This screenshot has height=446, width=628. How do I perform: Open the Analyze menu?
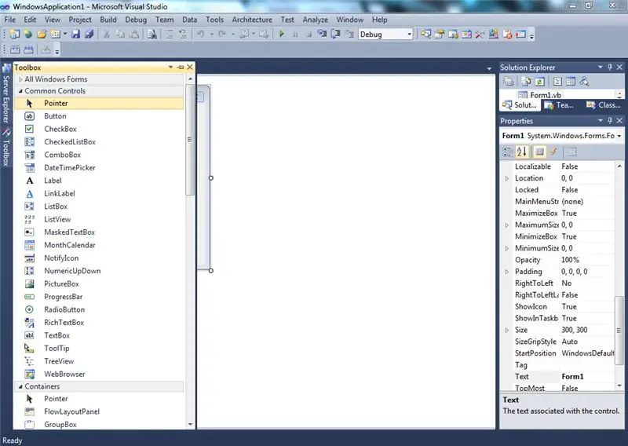pos(316,20)
